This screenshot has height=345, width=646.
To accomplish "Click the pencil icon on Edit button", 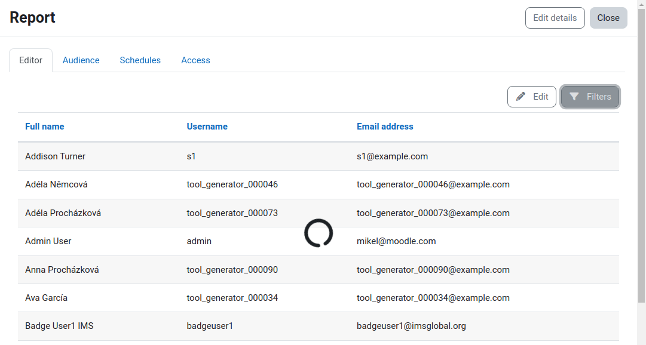I will point(521,96).
